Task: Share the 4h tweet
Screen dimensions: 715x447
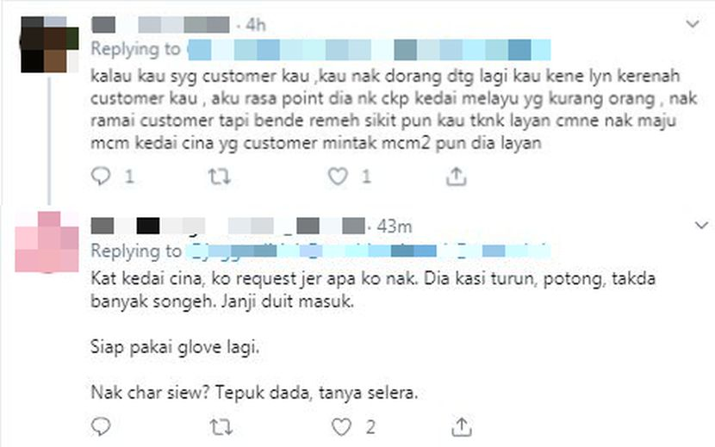Action: (x=456, y=176)
